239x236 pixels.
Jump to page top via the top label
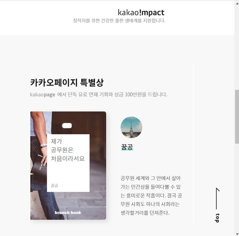pos(218,218)
